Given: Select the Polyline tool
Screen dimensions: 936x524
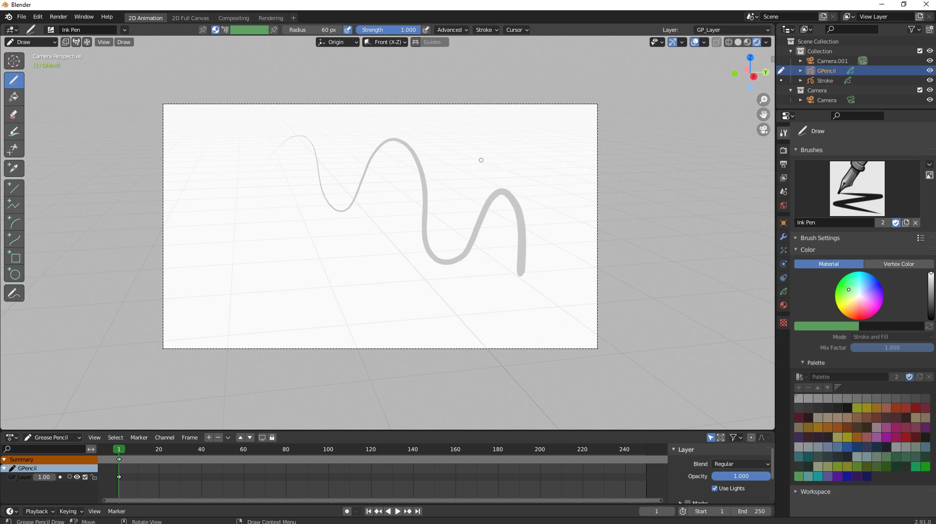Looking at the screenshot, I should (14, 205).
